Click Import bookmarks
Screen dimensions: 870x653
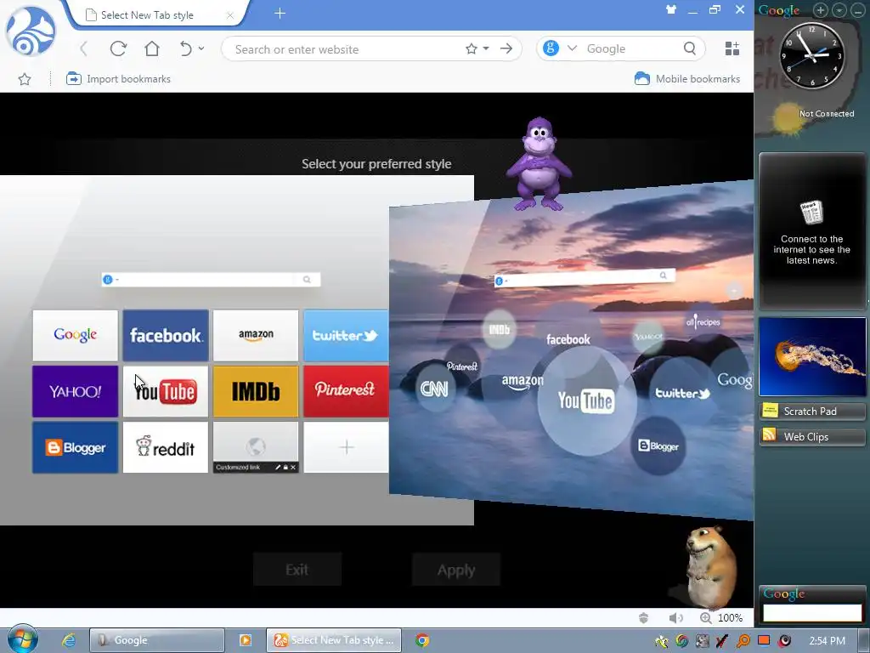118,79
